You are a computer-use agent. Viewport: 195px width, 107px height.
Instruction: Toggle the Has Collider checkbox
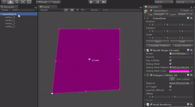click(x=170, y=61)
